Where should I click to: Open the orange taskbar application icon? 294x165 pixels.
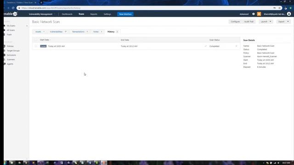click(104, 163)
